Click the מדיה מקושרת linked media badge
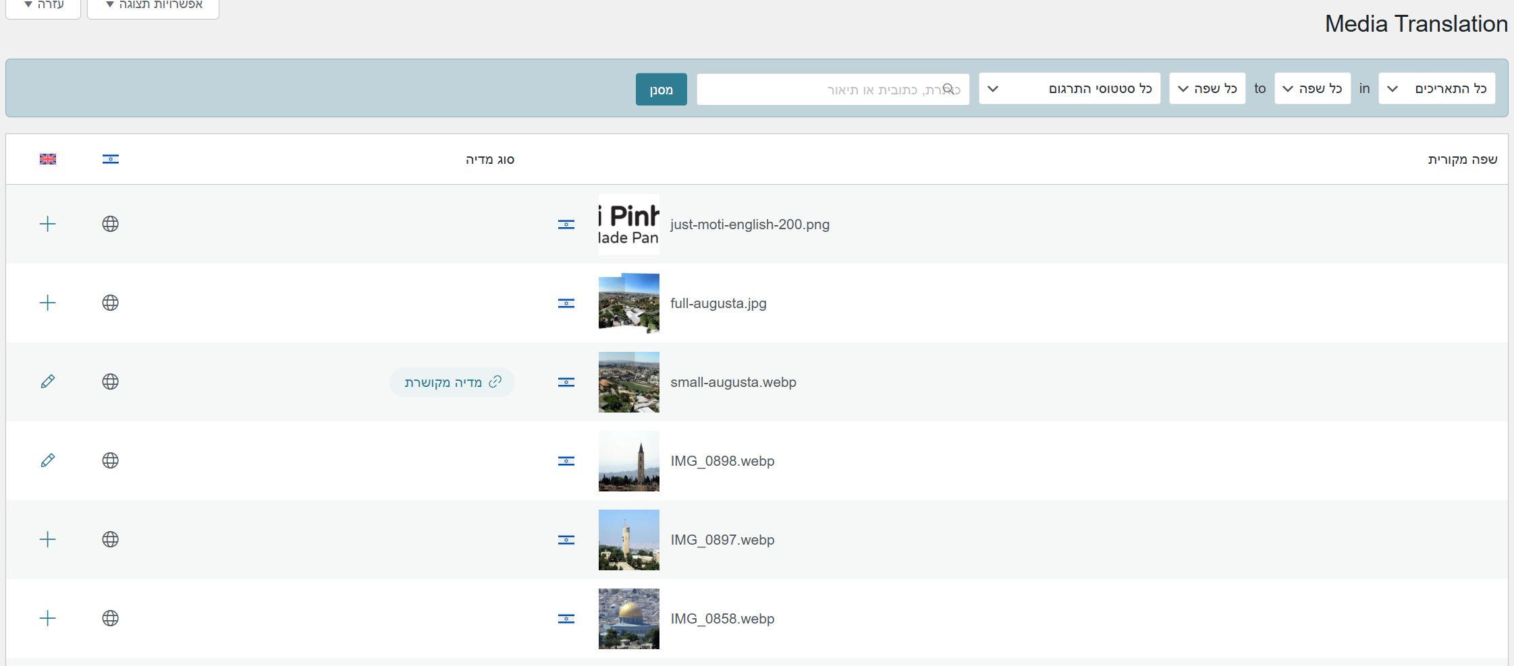The image size is (1514, 666). tap(452, 382)
